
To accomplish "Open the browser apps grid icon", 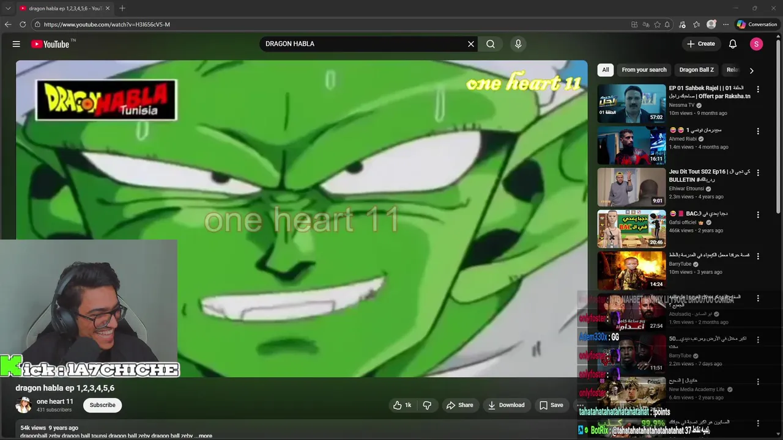I will coord(634,24).
